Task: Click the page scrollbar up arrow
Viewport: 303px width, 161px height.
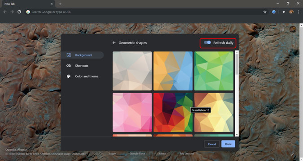Action: click(301, 25)
